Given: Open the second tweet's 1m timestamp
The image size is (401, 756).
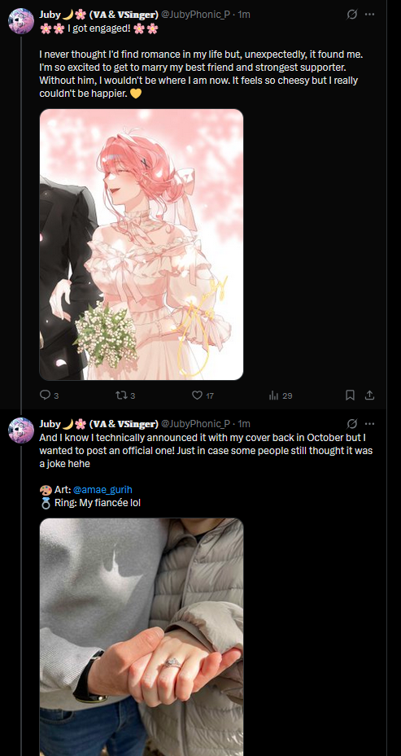Looking at the screenshot, I should (x=244, y=423).
